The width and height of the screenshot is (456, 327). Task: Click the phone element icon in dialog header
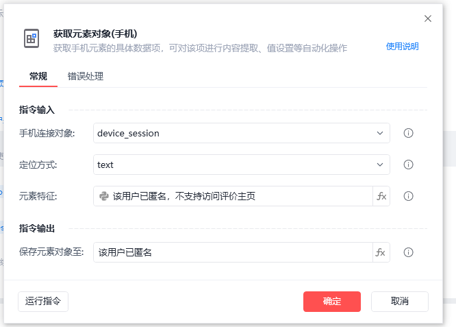pyautogui.click(x=31, y=38)
